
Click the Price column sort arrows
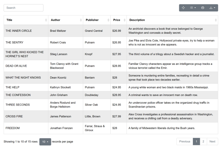pos(124,20)
